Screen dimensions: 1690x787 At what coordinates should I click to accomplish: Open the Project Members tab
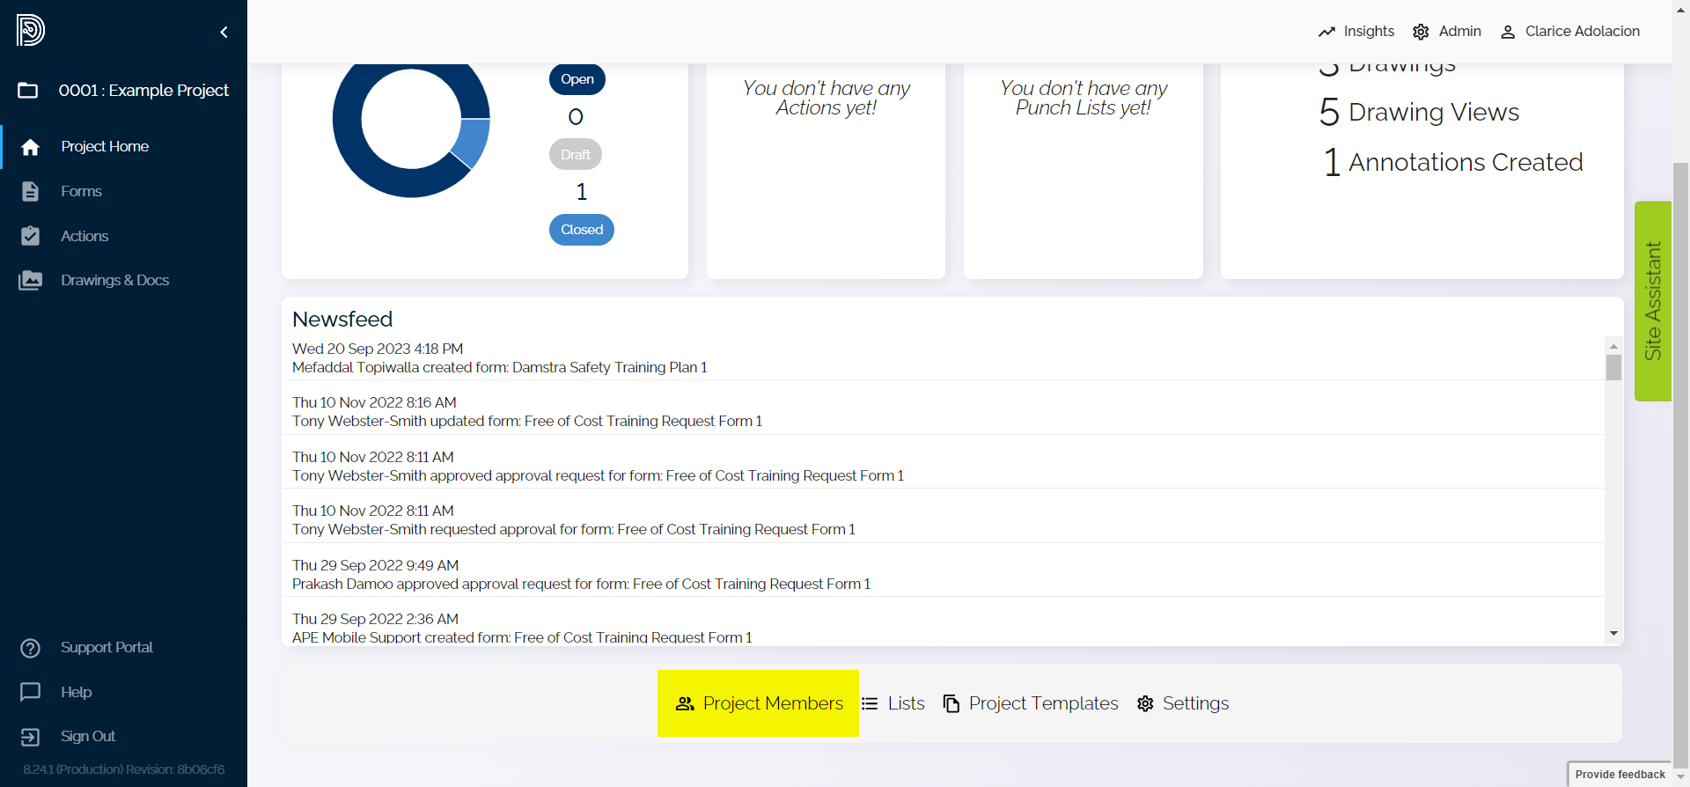759,703
